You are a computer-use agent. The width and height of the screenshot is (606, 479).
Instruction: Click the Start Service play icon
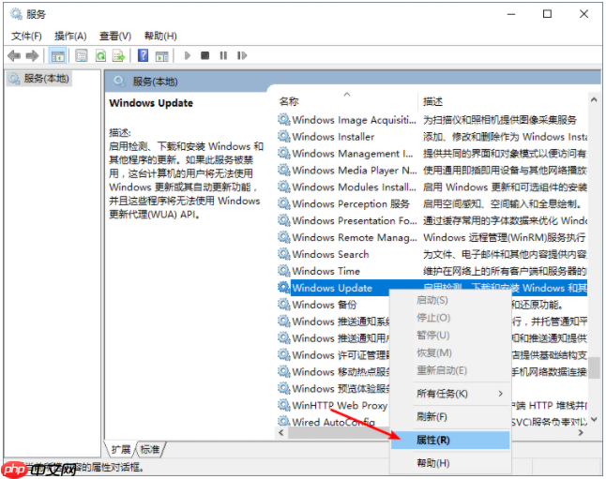pos(188,55)
